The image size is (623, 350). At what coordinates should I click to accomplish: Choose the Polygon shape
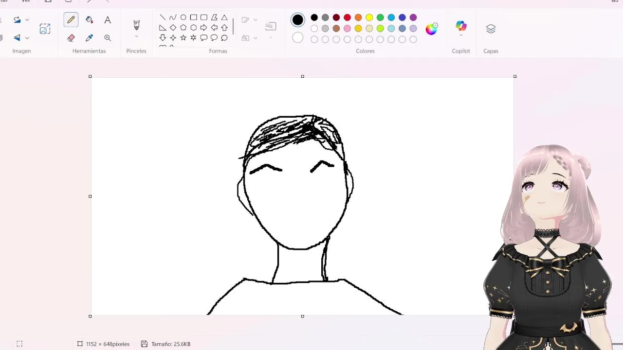(x=214, y=17)
